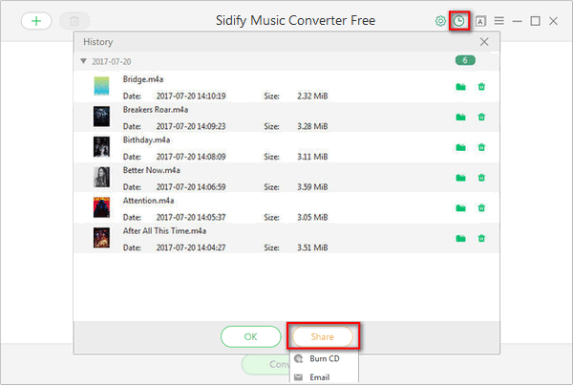
Task: Click the green count badge showing 6
Action: [465, 60]
